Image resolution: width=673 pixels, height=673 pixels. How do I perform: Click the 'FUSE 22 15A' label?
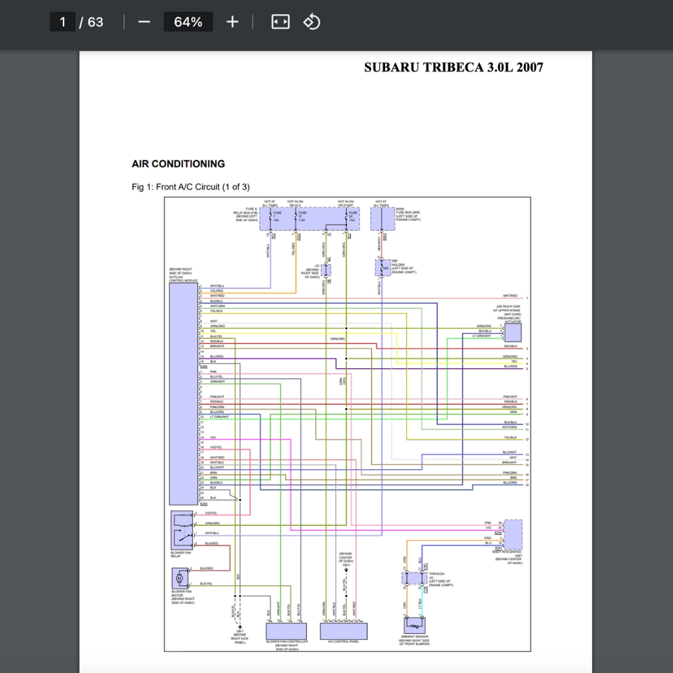coord(352,216)
